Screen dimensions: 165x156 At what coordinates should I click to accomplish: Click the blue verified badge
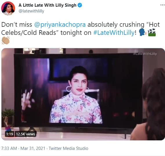(x=80, y=5)
